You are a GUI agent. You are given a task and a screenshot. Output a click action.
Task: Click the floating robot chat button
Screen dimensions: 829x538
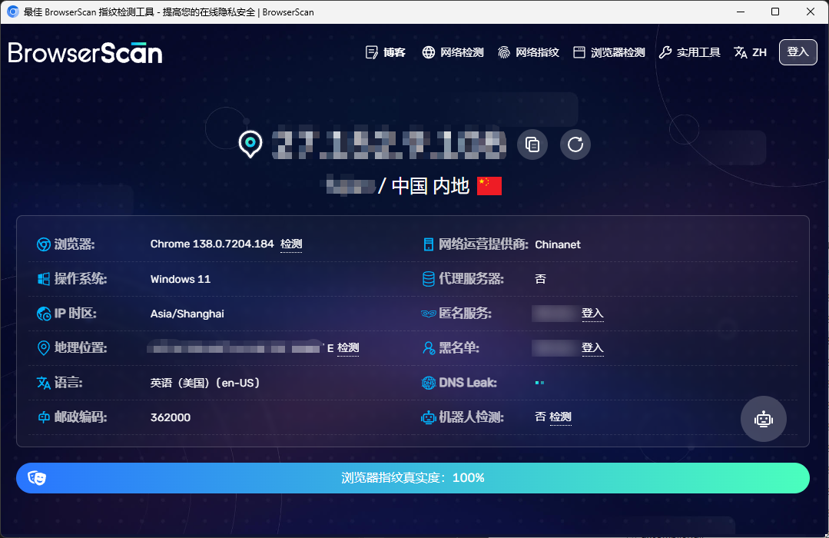764,419
